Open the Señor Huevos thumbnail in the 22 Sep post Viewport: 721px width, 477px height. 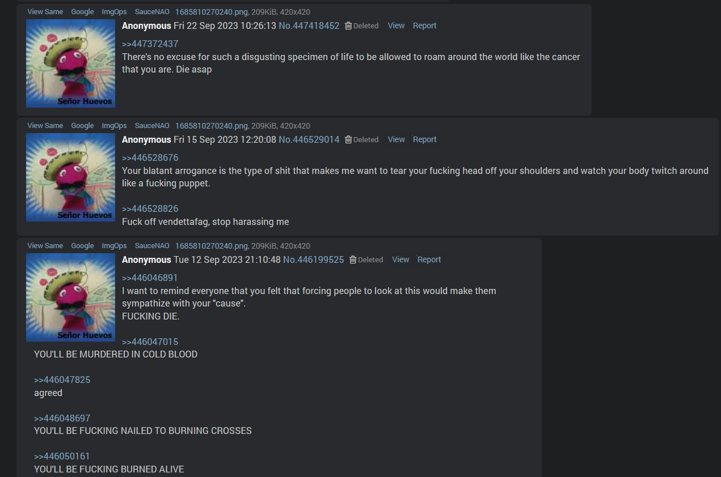click(x=71, y=63)
